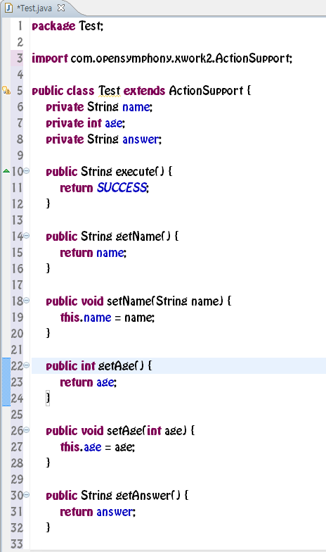The height and width of the screenshot is (552, 326).
Task: Click the constant 'SUCCESS' on line 11
Action: [122, 187]
